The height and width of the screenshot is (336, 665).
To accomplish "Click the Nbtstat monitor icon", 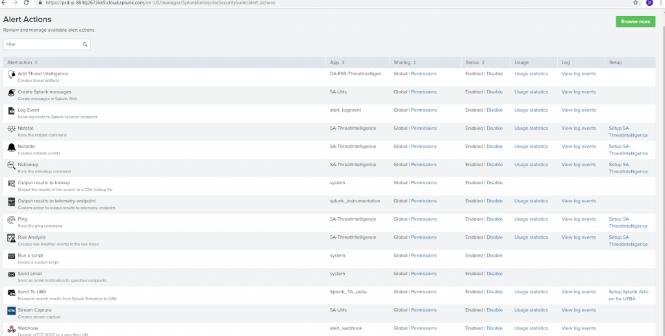I will [x=12, y=129].
